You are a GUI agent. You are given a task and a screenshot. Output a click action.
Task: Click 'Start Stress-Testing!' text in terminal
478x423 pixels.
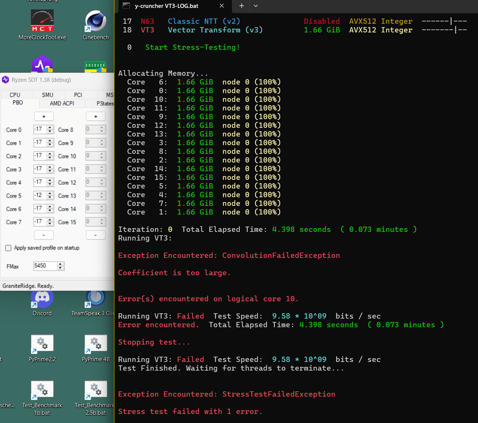(193, 47)
